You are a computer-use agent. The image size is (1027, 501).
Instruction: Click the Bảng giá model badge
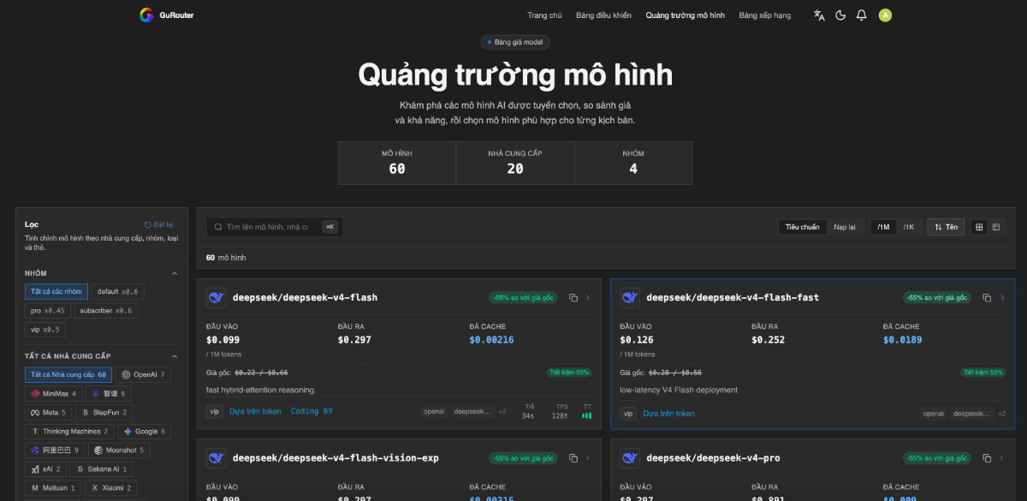point(514,42)
